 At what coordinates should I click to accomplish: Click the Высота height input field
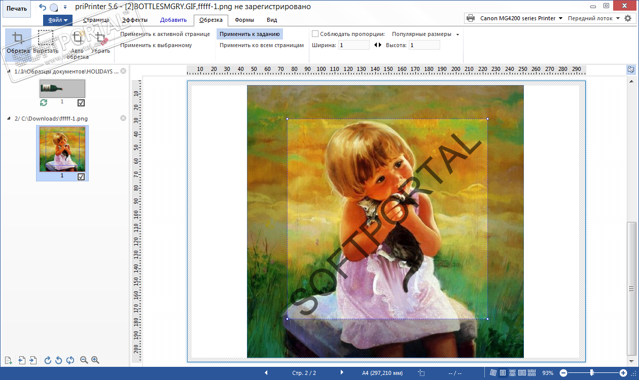424,45
